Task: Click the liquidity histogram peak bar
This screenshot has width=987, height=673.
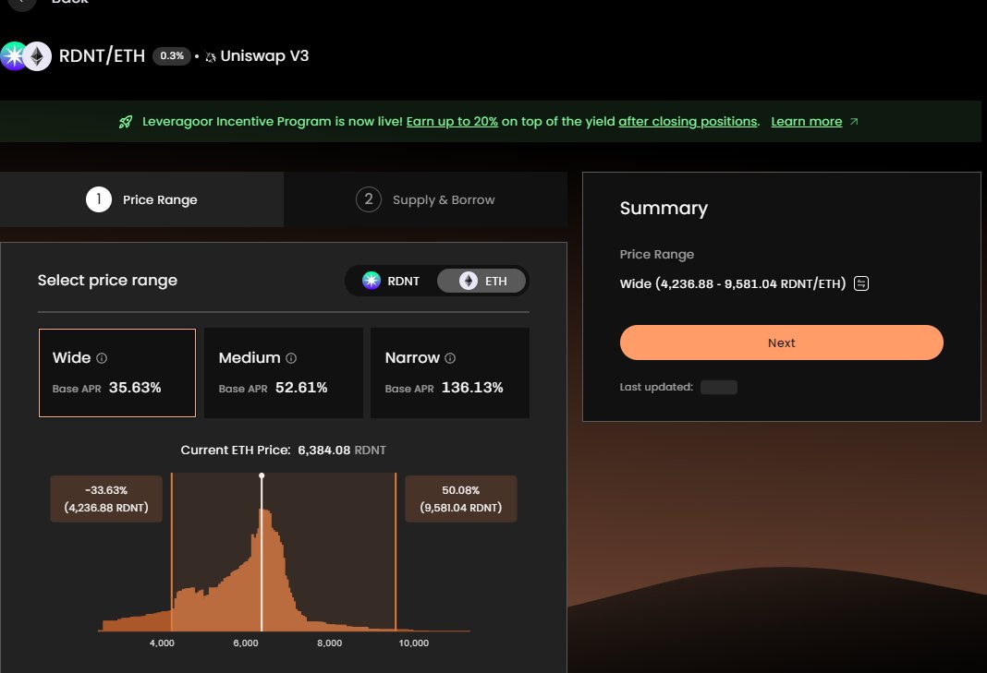Action: (267, 570)
